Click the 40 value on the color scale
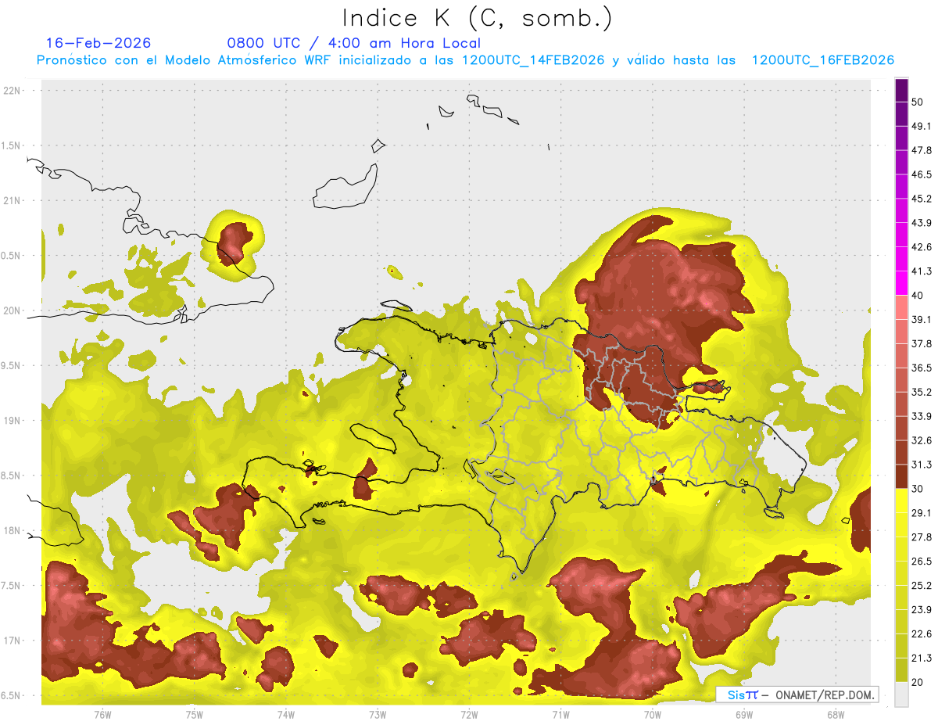 point(918,296)
